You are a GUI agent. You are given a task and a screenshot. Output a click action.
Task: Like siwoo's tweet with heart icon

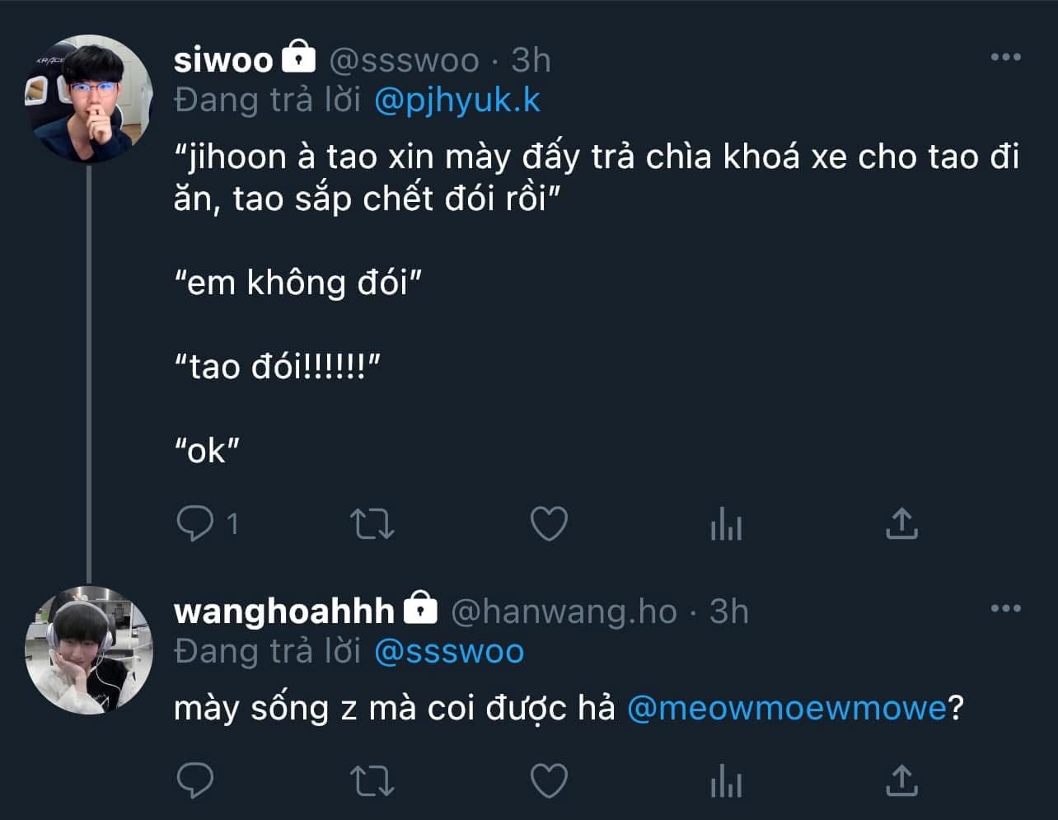point(549,523)
